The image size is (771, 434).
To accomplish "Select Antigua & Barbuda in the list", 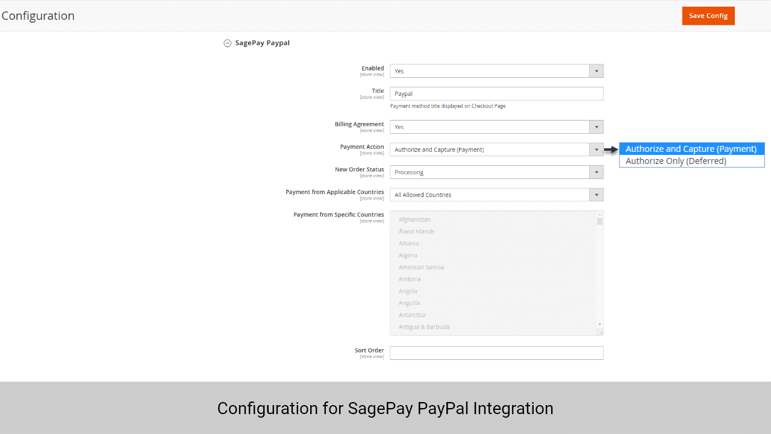I will [x=424, y=327].
